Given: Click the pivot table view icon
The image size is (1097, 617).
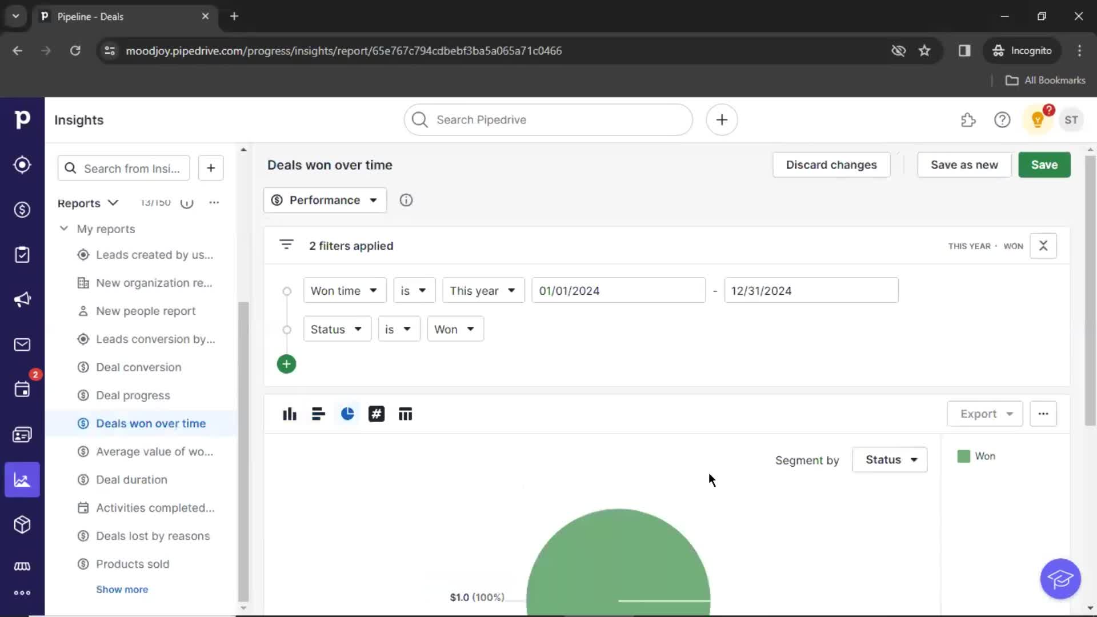Looking at the screenshot, I should 405,413.
